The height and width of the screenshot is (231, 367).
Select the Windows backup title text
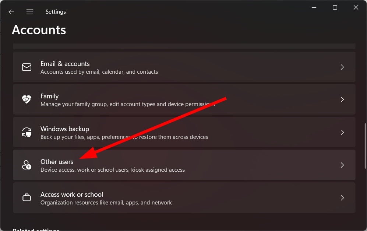coord(65,129)
